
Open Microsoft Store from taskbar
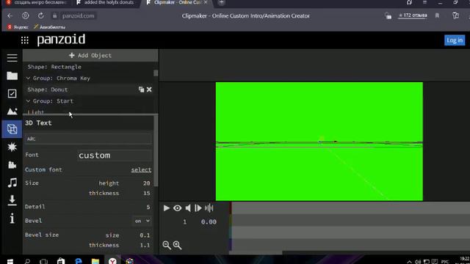[61, 261]
